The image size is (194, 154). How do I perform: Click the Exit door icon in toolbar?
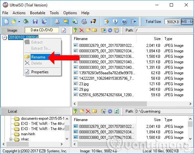[133, 22]
